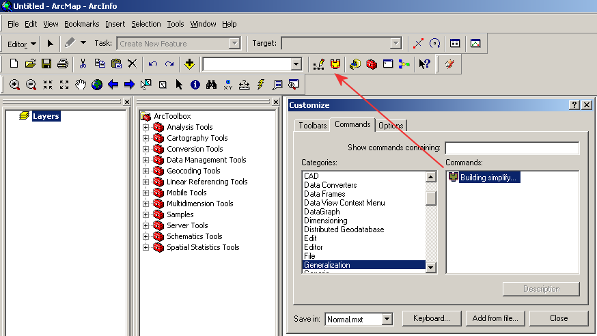
Task: Save the map with the floppy disk icon
Action: pos(46,64)
